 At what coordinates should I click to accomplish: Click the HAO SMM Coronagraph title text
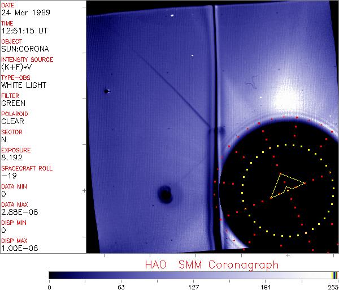point(211,265)
